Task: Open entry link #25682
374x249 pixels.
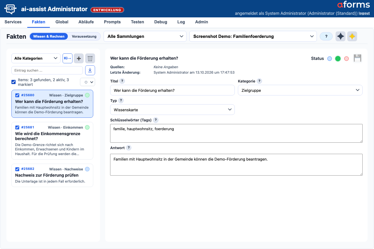Action: [x=28, y=169]
